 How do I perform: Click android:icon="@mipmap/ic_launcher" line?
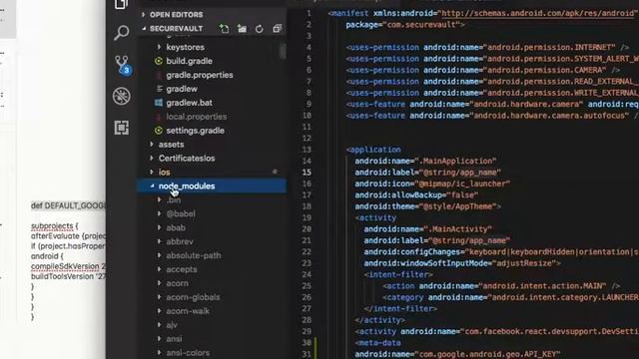point(432,183)
